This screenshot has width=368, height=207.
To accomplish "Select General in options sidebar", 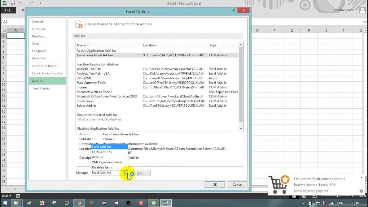I will tap(47, 22).
